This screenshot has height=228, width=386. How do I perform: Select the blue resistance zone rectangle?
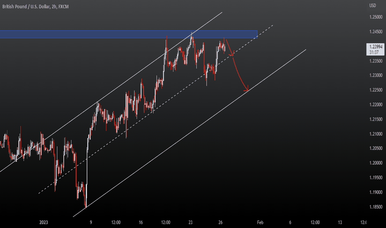(128, 34)
